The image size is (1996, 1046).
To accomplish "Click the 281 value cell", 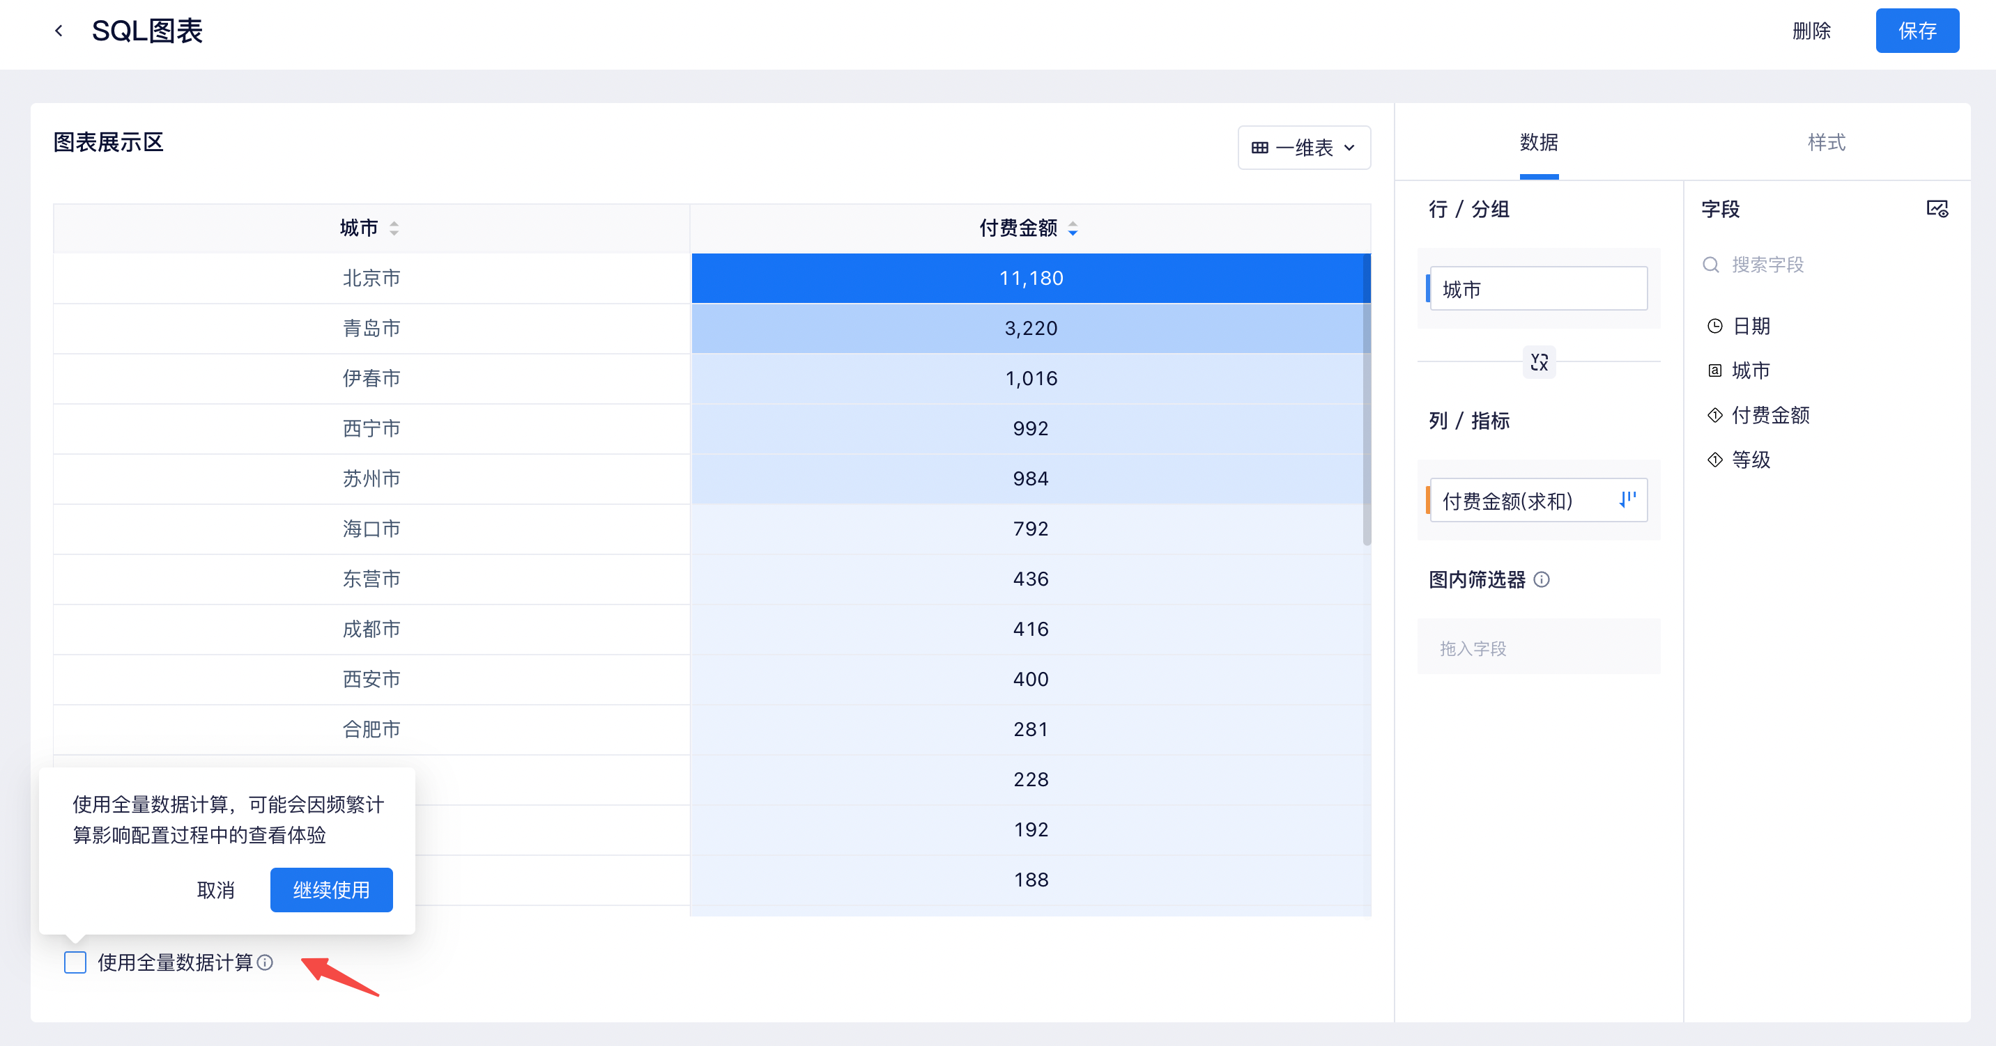I will tap(1031, 729).
